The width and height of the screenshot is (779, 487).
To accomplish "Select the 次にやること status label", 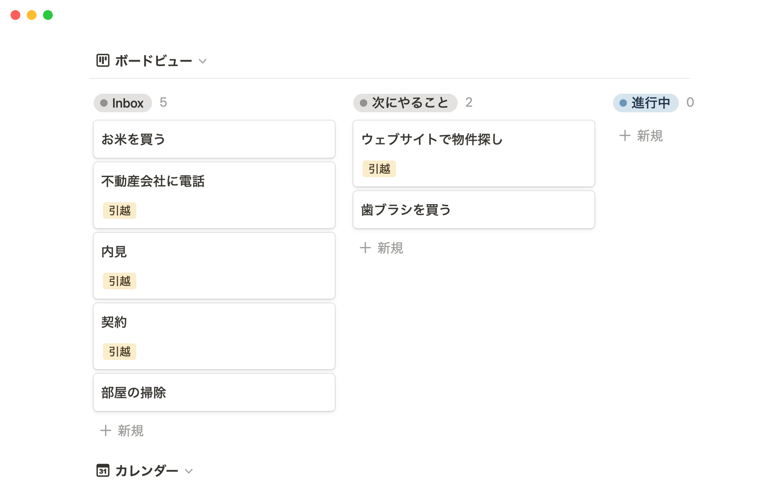I will tap(405, 103).
